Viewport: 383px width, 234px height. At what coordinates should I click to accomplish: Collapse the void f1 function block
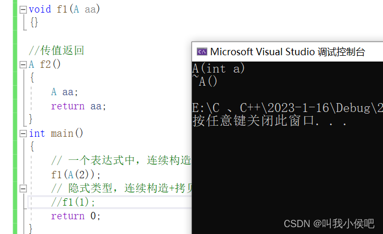point(23,9)
